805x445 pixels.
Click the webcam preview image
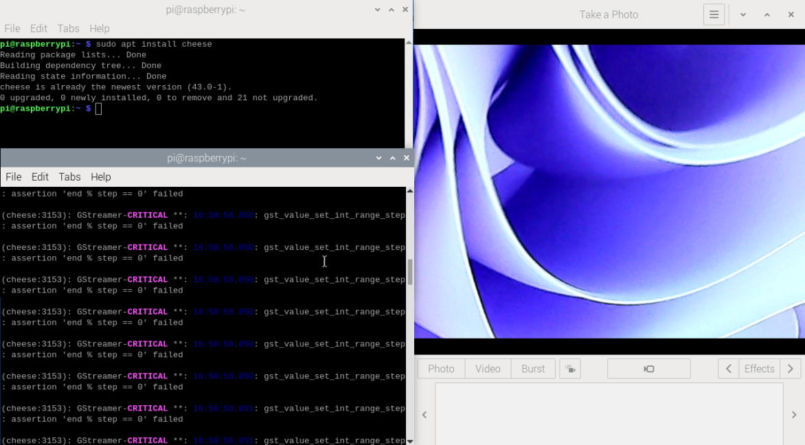coord(609,192)
